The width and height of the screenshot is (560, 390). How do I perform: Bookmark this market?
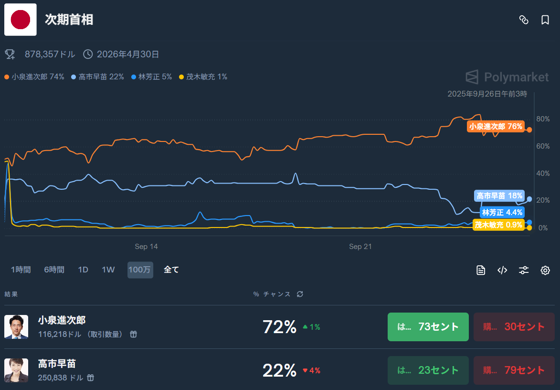[545, 20]
